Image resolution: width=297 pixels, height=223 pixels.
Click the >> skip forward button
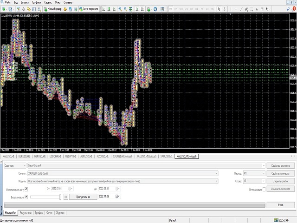coord(66,197)
